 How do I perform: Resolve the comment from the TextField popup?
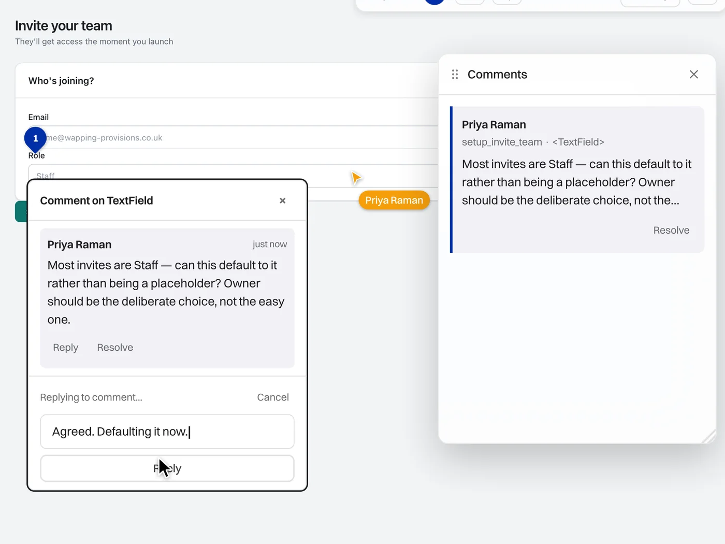(115, 348)
